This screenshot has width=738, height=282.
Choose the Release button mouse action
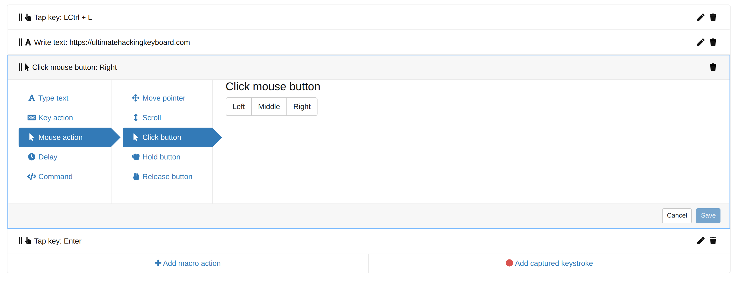point(167,176)
